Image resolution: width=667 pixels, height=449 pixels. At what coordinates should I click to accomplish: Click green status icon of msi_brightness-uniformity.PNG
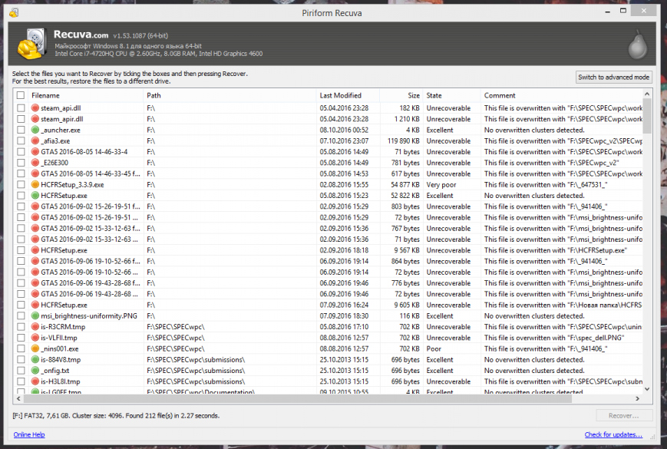pos(35,316)
